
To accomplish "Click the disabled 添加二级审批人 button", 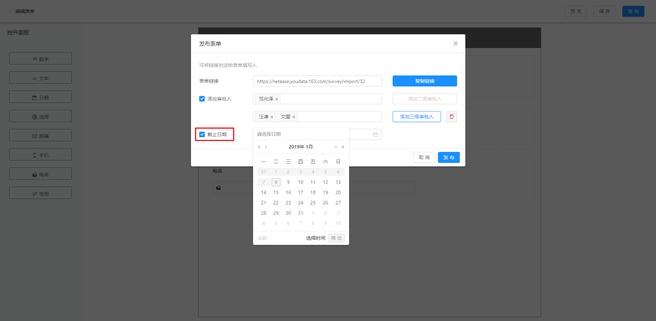I will (x=425, y=99).
